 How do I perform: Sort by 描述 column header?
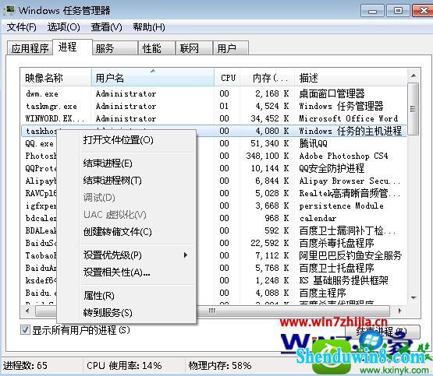(351, 78)
